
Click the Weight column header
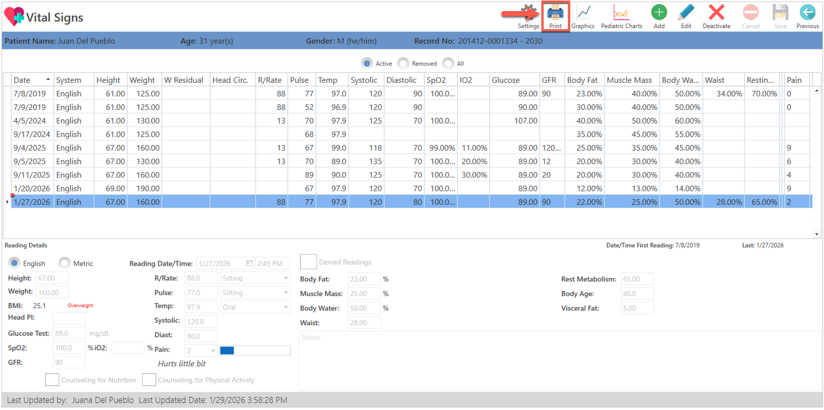click(x=142, y=80)
